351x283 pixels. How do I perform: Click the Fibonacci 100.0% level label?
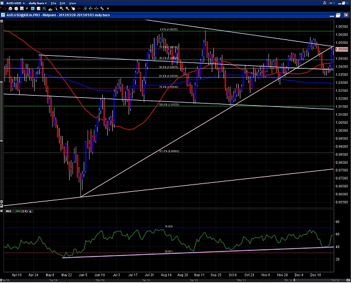[169, 105]
